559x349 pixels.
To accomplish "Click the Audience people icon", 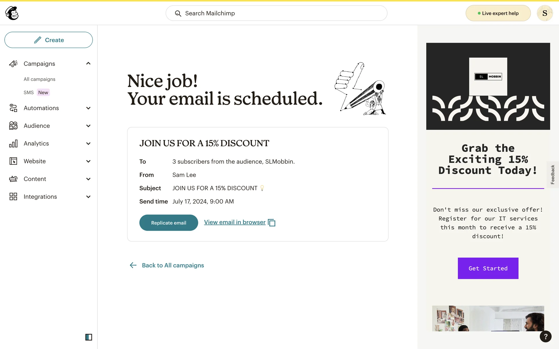I will (13, 126).
